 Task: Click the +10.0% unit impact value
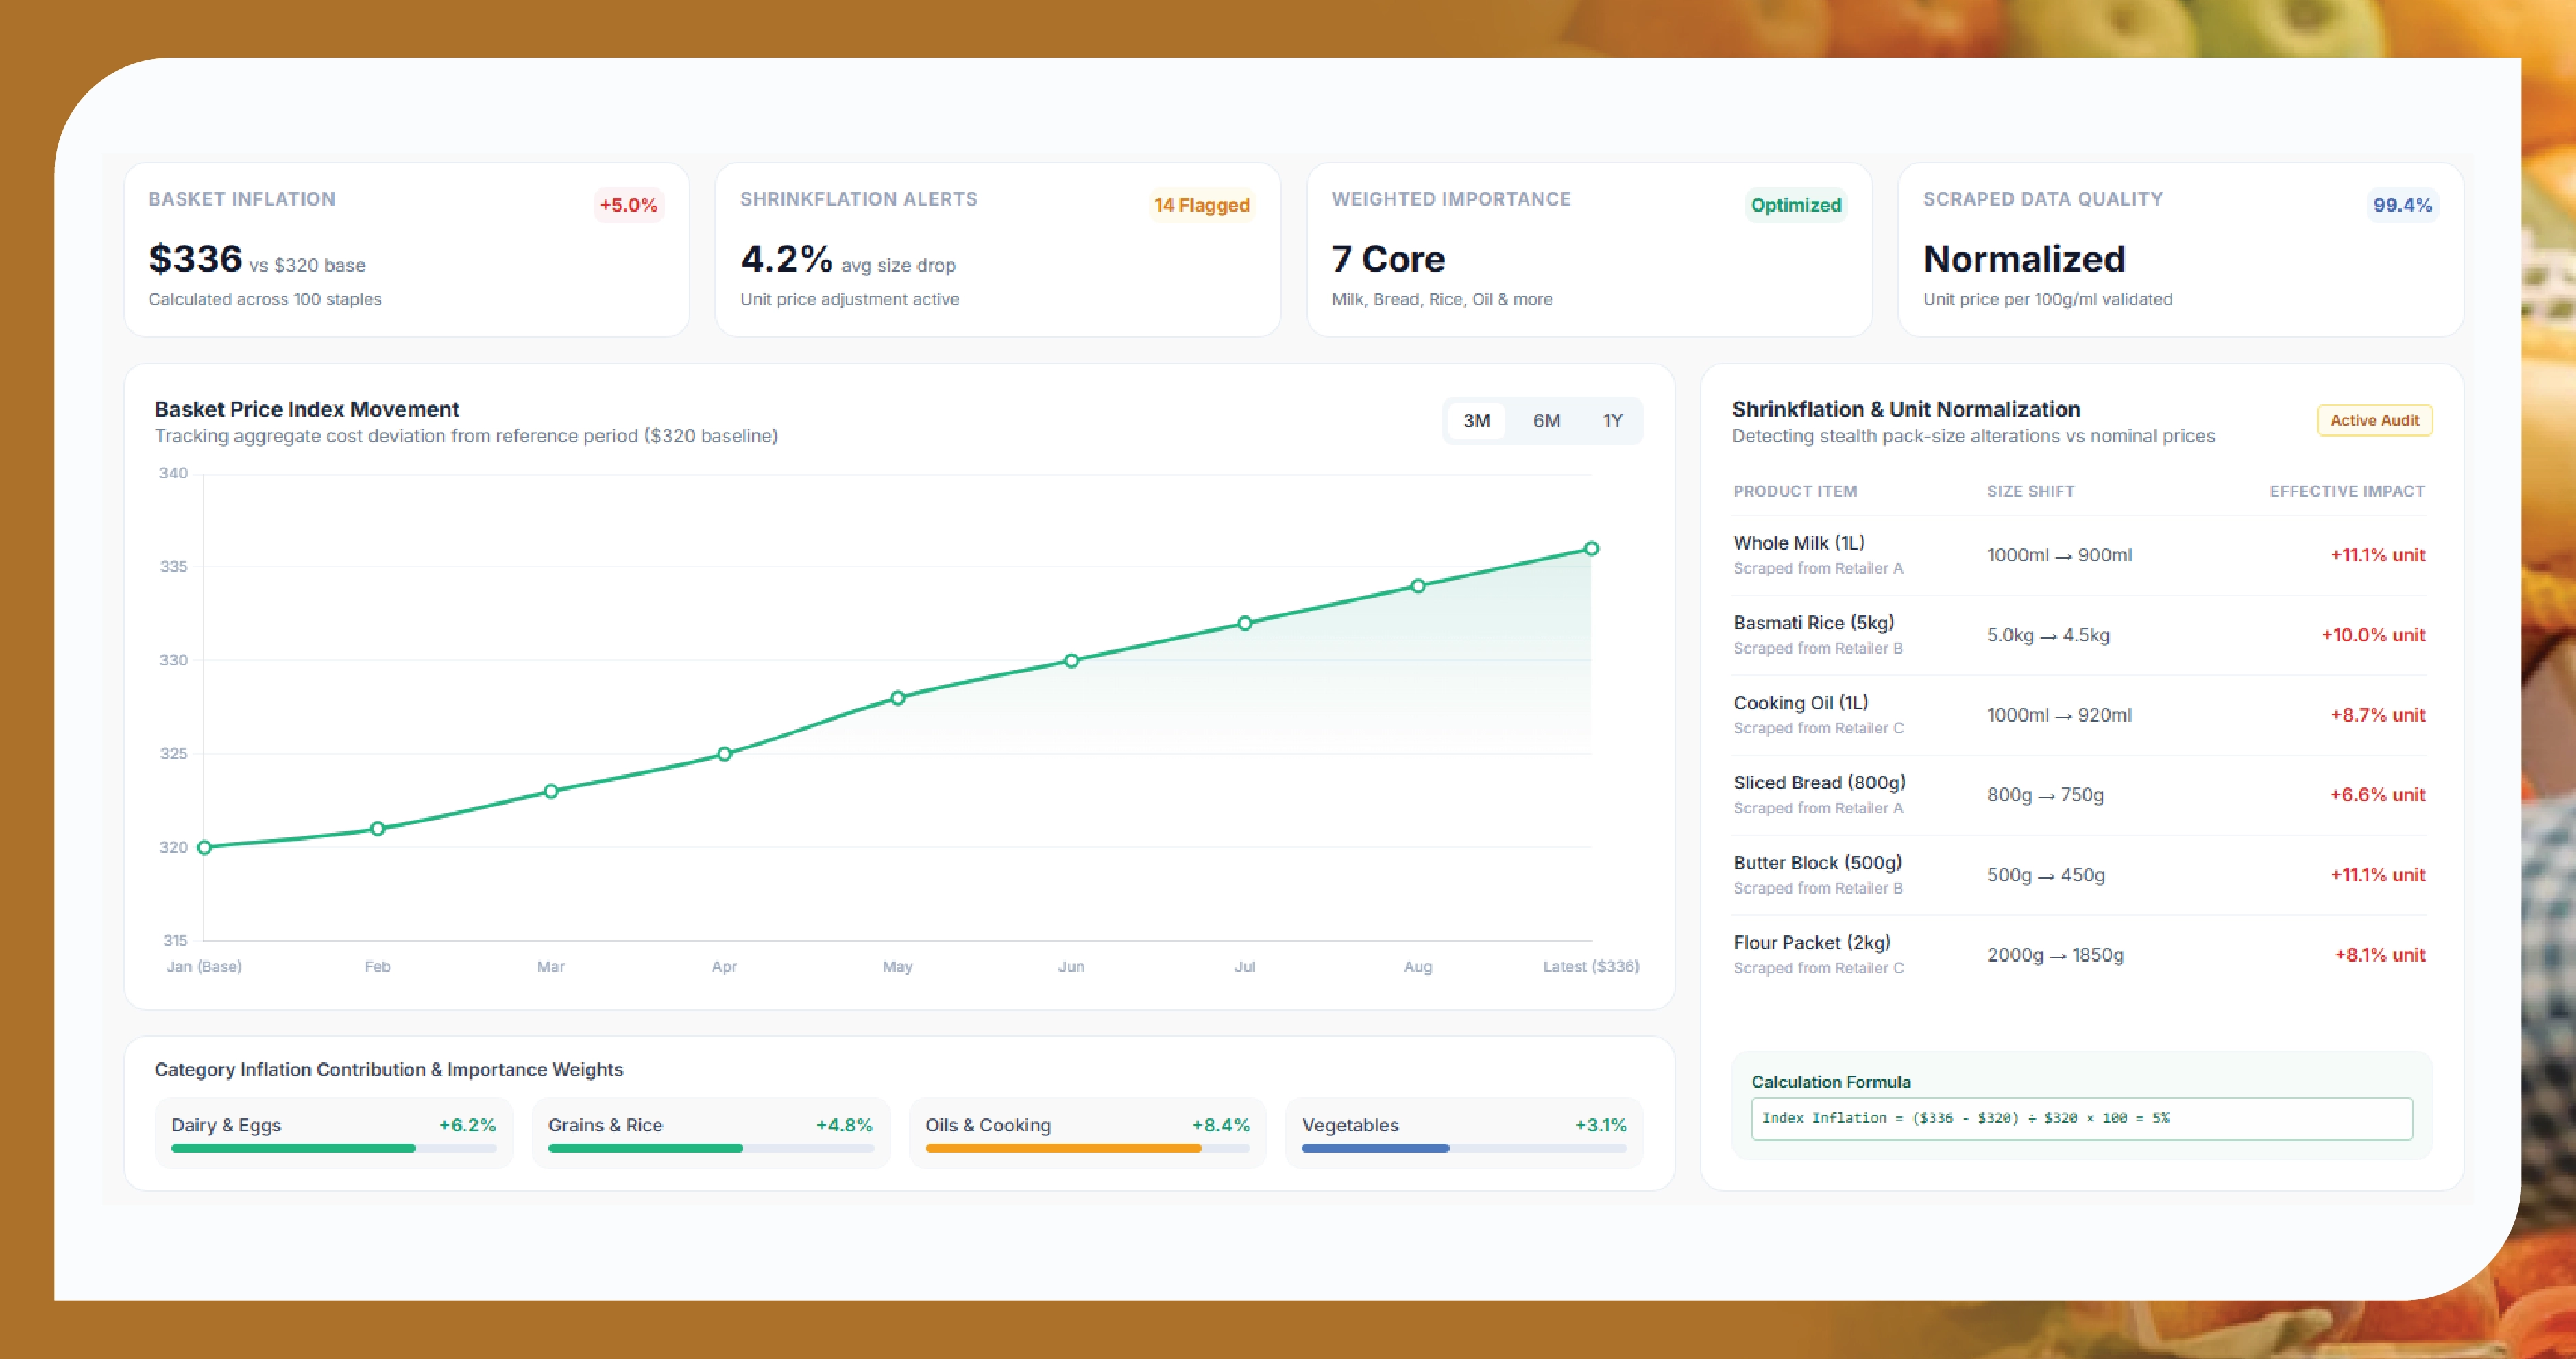[x=2373, y=635]
